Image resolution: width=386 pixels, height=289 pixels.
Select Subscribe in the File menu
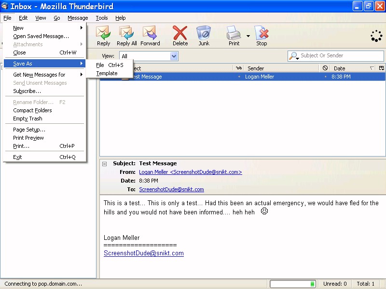[x=45, y=91]
